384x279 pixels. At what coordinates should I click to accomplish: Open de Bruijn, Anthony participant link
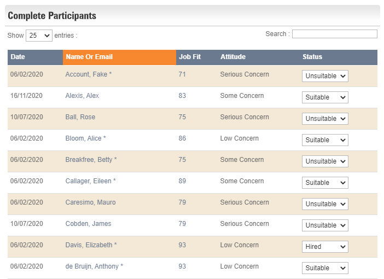point(92,266)
